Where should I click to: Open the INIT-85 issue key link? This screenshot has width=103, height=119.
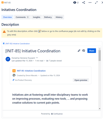click(x=7, y=3)
